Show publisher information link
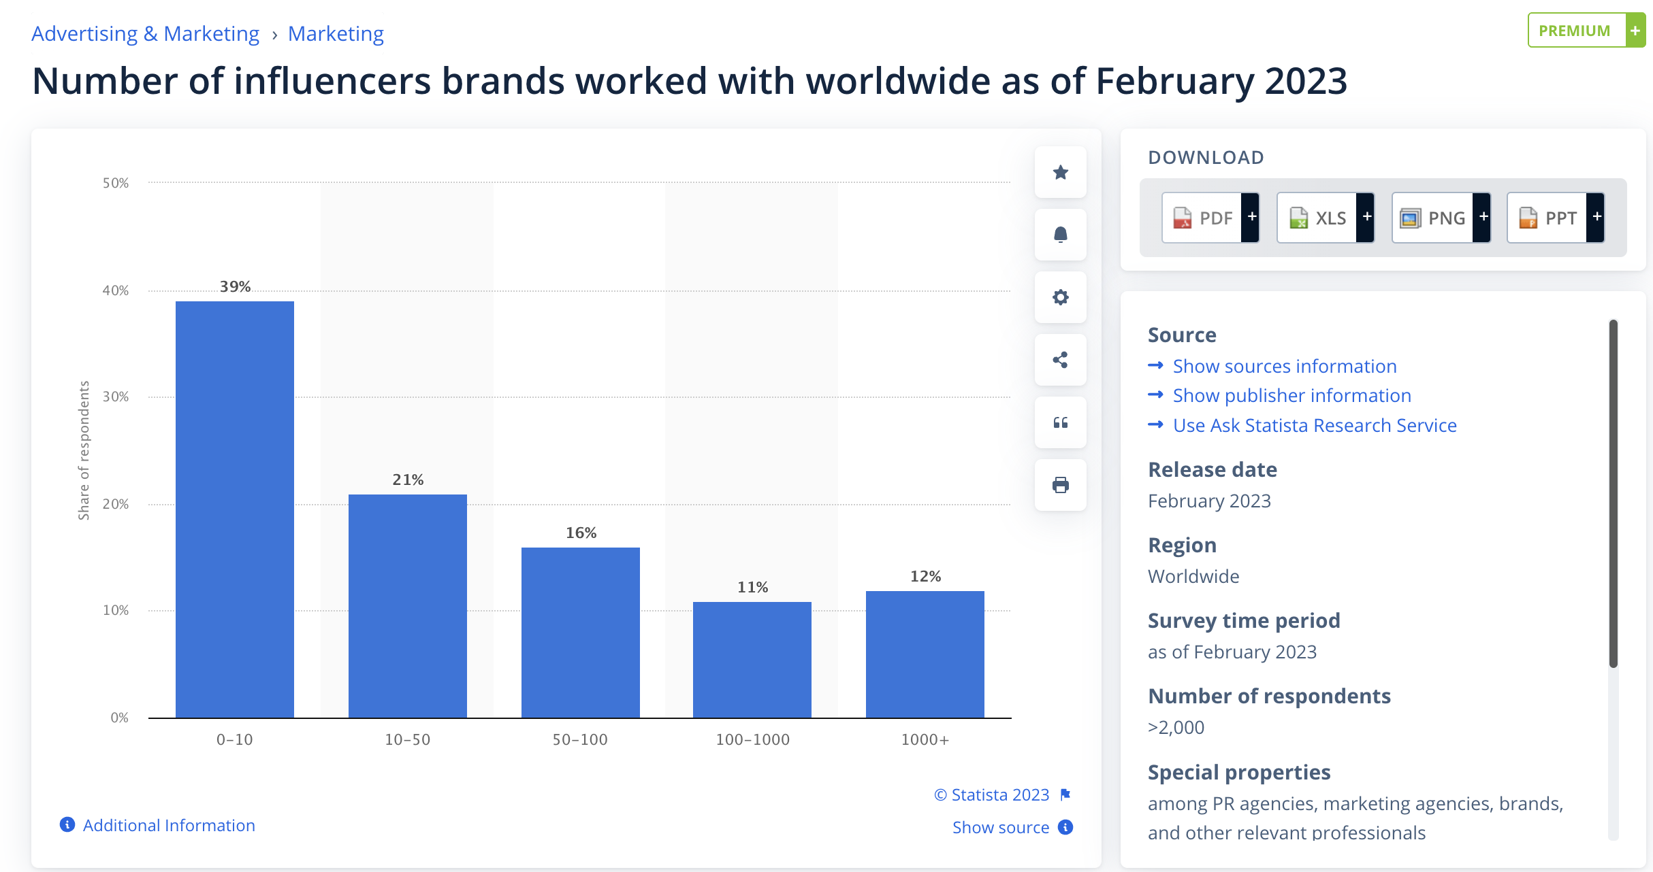The width and height of the screenshot is (1653, 872). point(1291,395)
